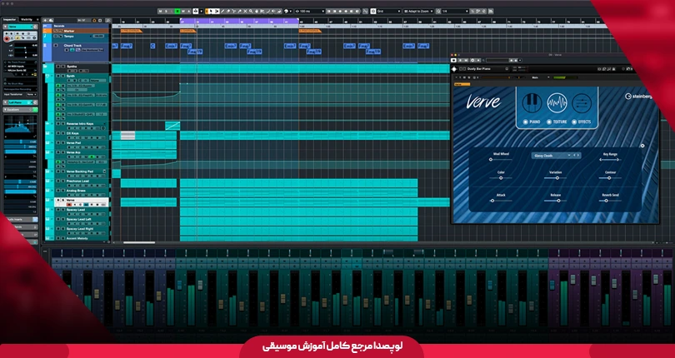This screenshot has height=358, width=675.
Task: Mute the Chord Track
Action: (x=56, y=46)
